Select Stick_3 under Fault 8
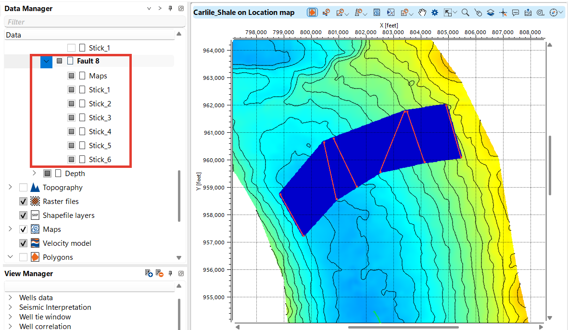The height and width of the screenshot is (330, 568). (100, 118)
